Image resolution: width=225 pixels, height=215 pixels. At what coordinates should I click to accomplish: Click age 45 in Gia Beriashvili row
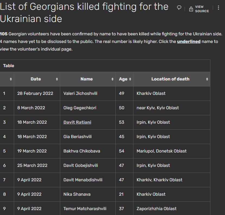121,136
